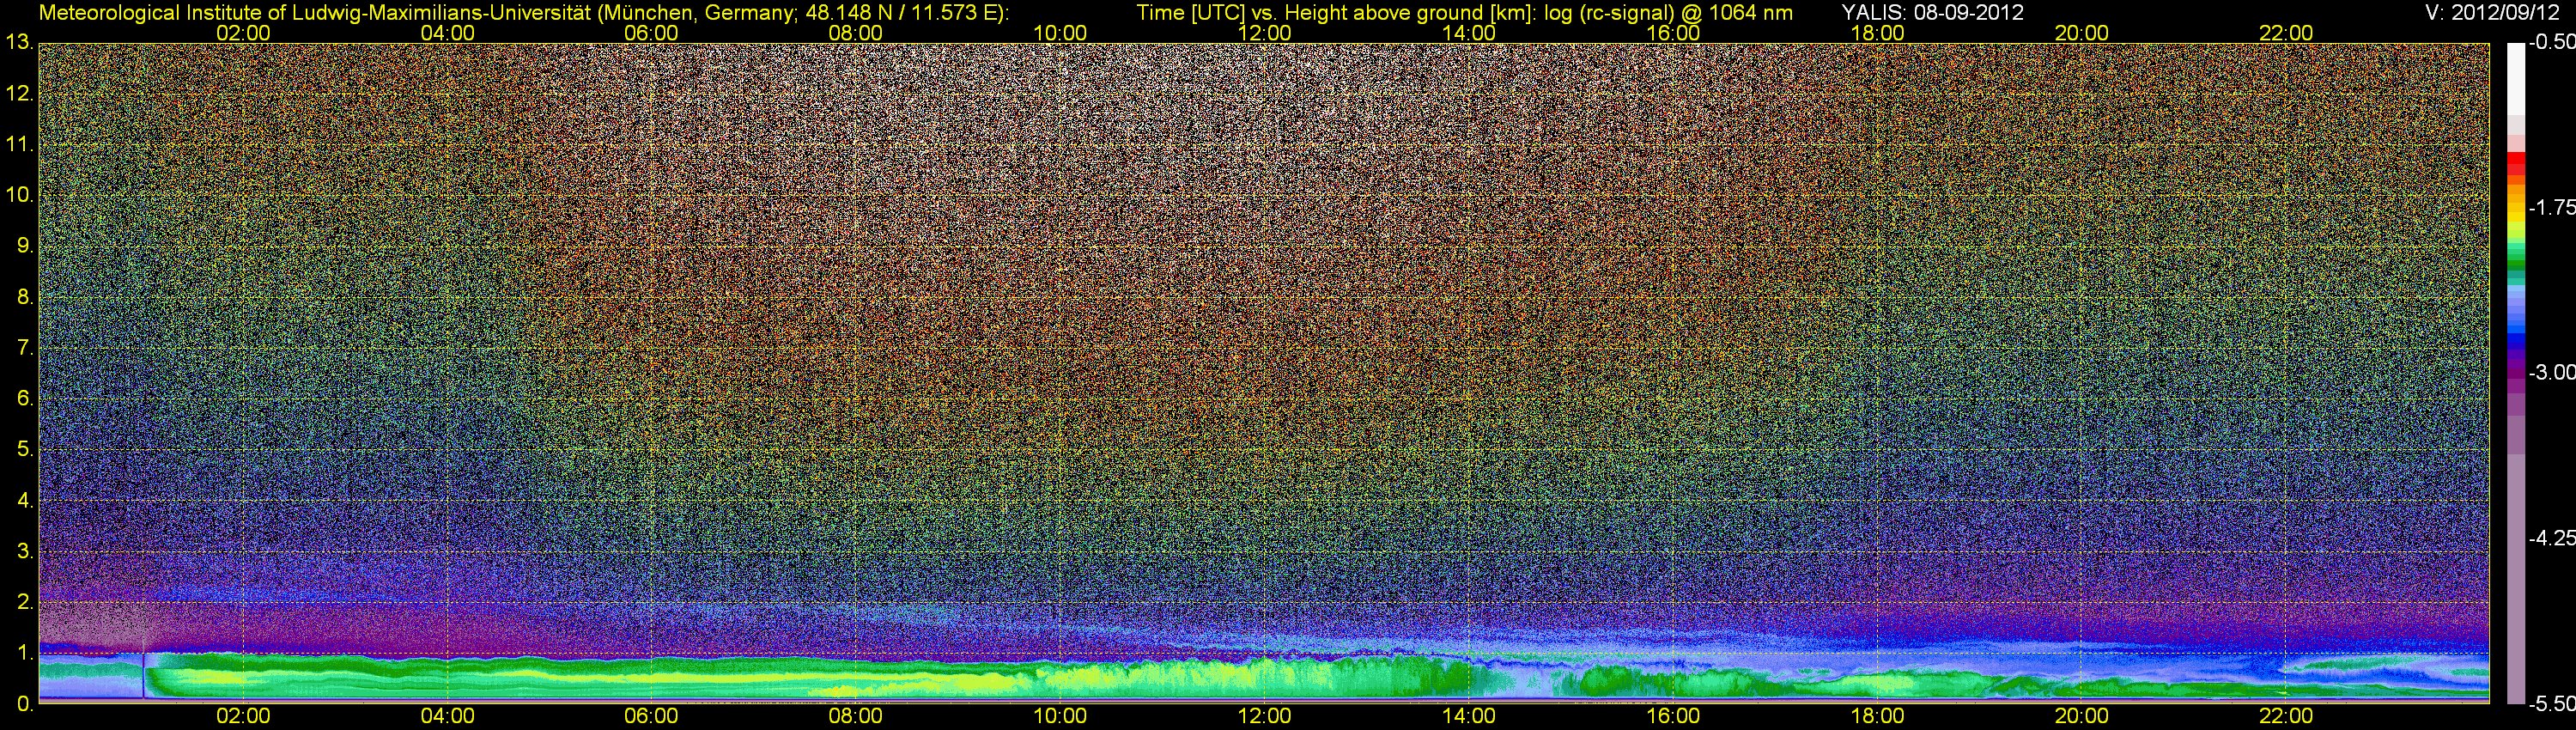Screen dimensions: 2576x730
Task: Select the -5.50 value at the color scale bottom
Action: click(2551, 704)
